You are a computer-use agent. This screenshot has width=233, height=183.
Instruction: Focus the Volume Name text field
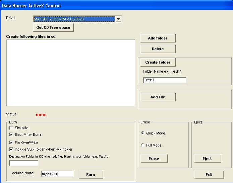click(57, 174)
